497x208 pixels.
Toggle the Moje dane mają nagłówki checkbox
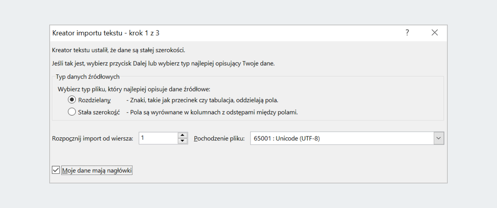pos(55,170)
